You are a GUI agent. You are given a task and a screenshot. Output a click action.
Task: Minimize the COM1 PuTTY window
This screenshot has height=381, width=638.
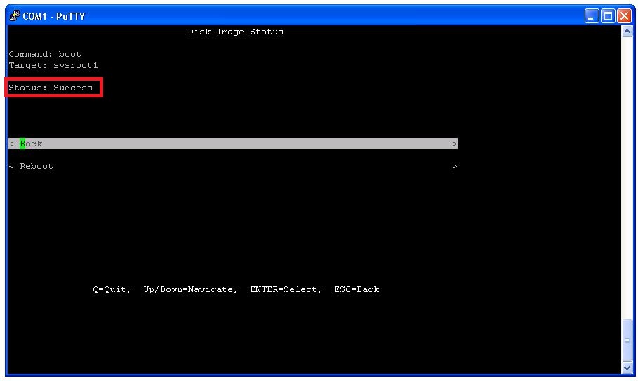591,16
